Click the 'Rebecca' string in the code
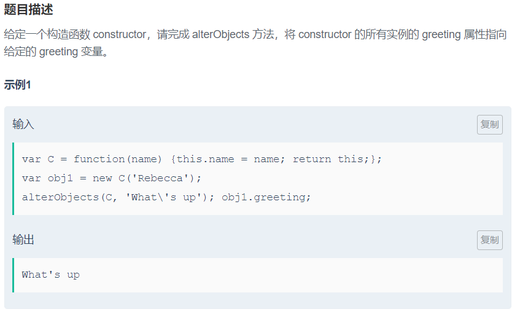520x317 pixels. tap(160, 179)
